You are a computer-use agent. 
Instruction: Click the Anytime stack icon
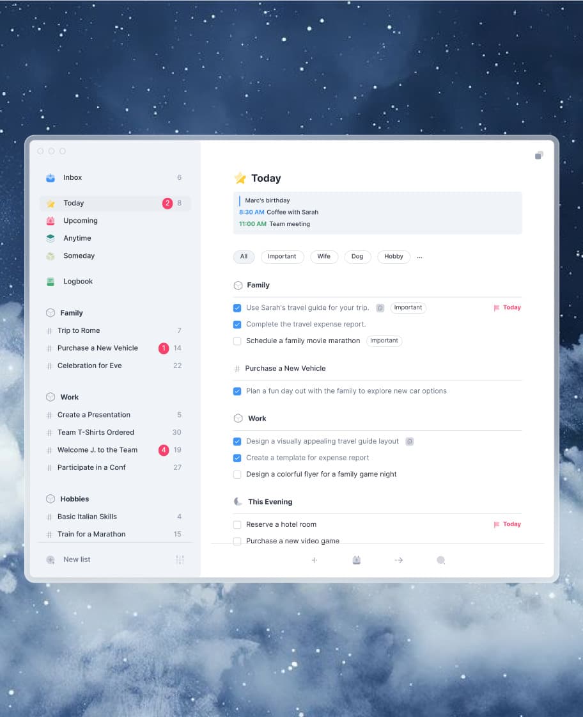[51, 238]
